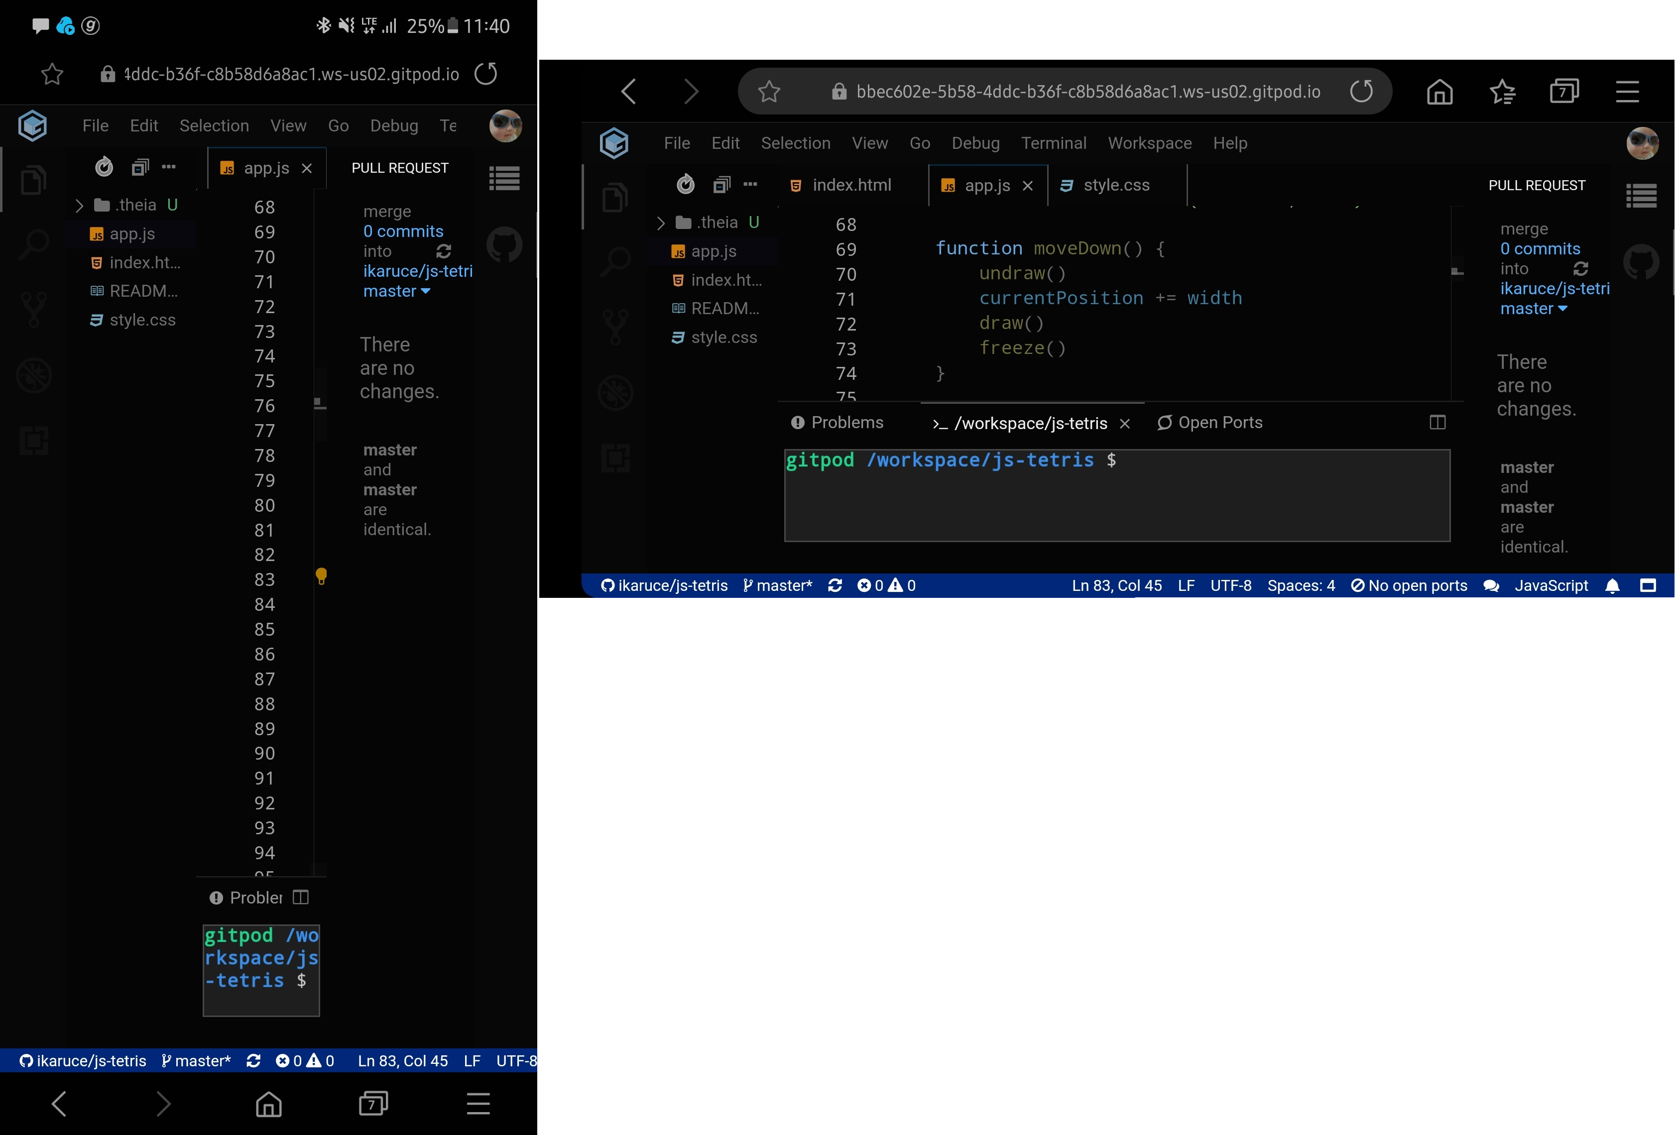The height and width of the screenshot is (1135, 1678).
Task: Click the notifications bell in status bar
Action: pyautogui.click(x=1612, y=585)
